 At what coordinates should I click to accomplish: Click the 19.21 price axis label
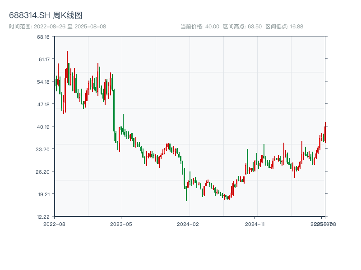[43, 194]
